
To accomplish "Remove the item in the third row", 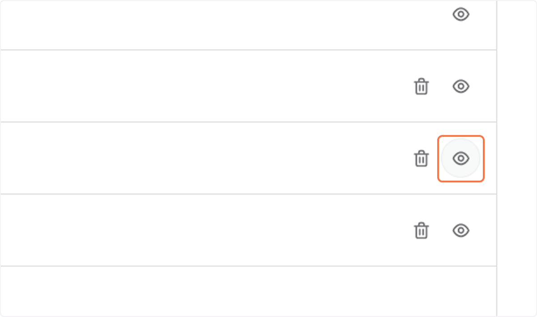I will [x=421, y=159].
